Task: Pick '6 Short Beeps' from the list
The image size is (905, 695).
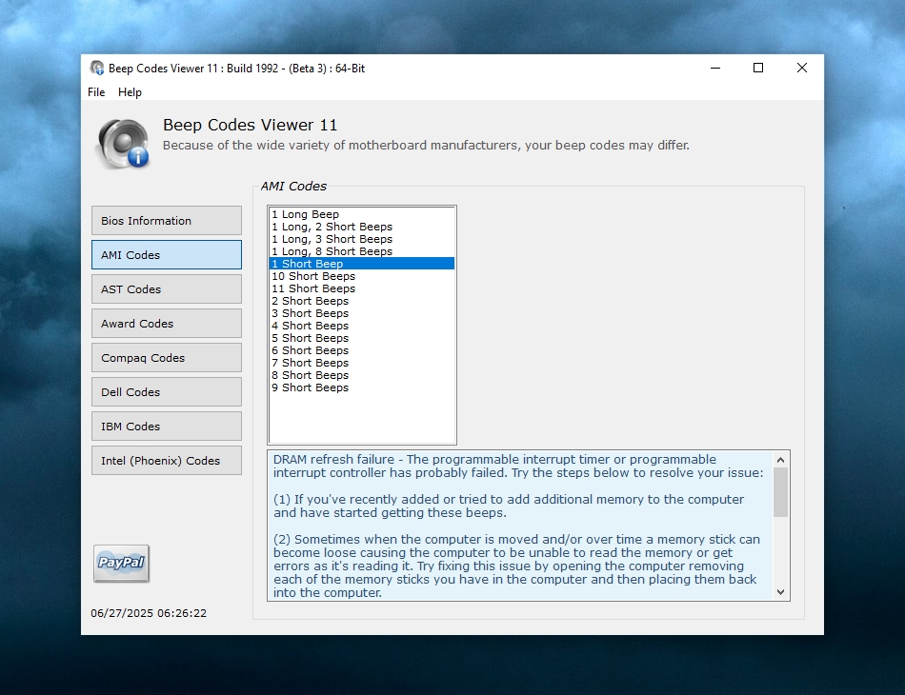Action: (362, 350)
